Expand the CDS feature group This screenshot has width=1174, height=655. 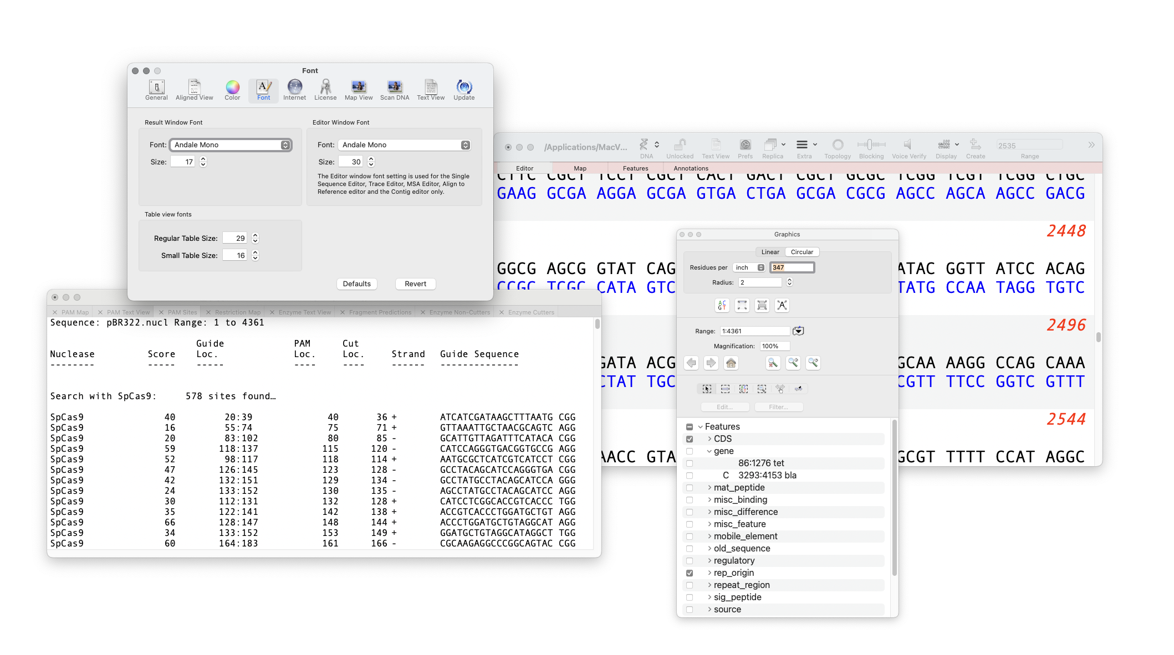[709, 439]
